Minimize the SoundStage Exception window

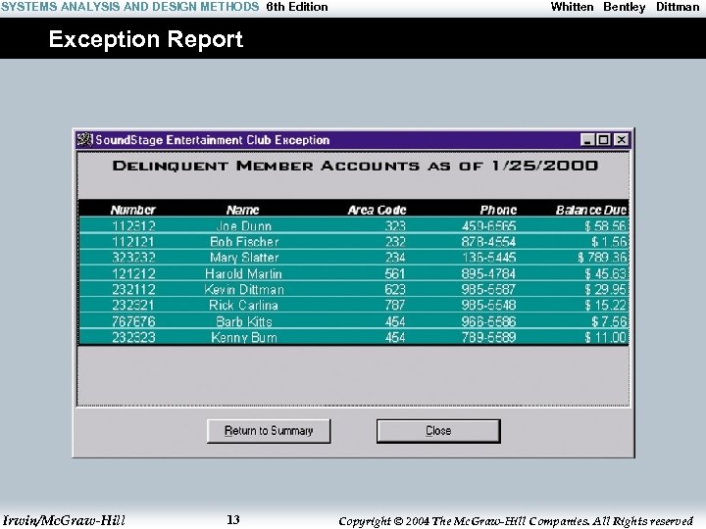point(586,140)
